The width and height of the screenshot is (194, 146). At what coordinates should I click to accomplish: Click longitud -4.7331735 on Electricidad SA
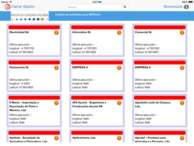pyautogui.click(x=22, y=48)
